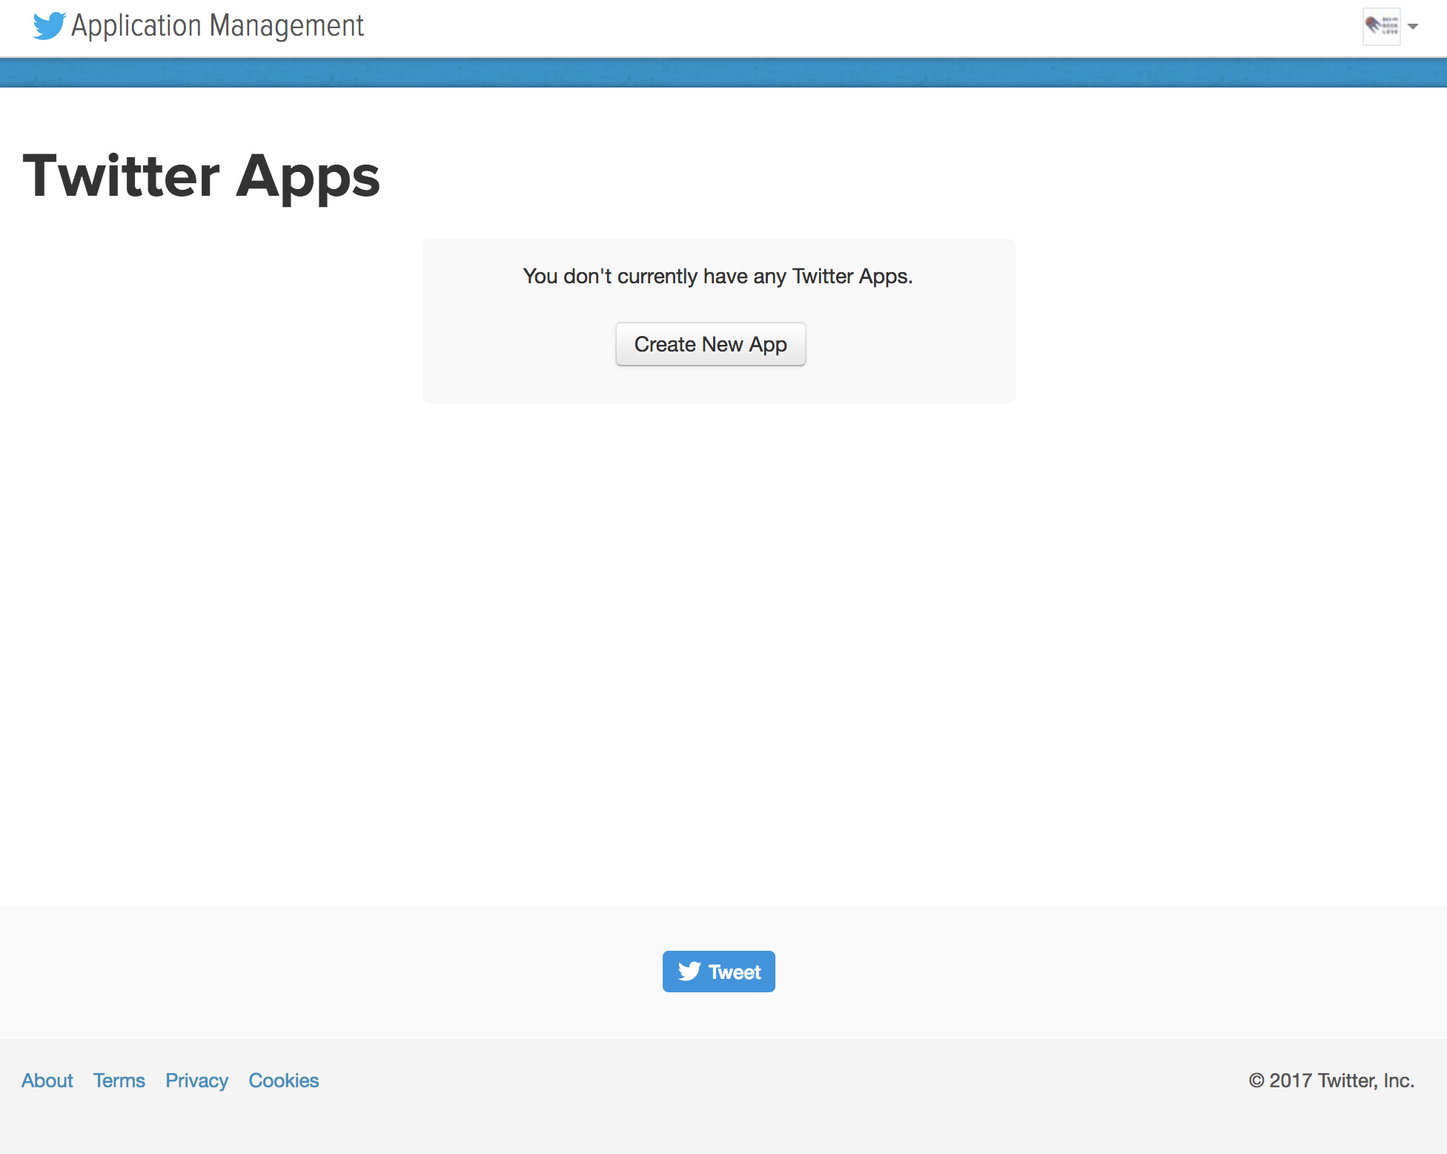Open the About footer link
The width and height of the screenshot is (1447, 1154).
(47, 1081)
